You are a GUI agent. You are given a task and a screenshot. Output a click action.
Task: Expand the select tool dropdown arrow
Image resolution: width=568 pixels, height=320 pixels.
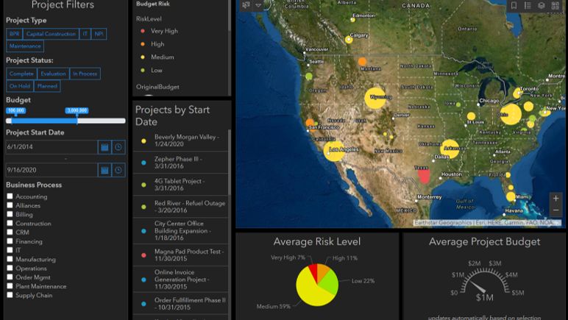[x=258, y=5]
